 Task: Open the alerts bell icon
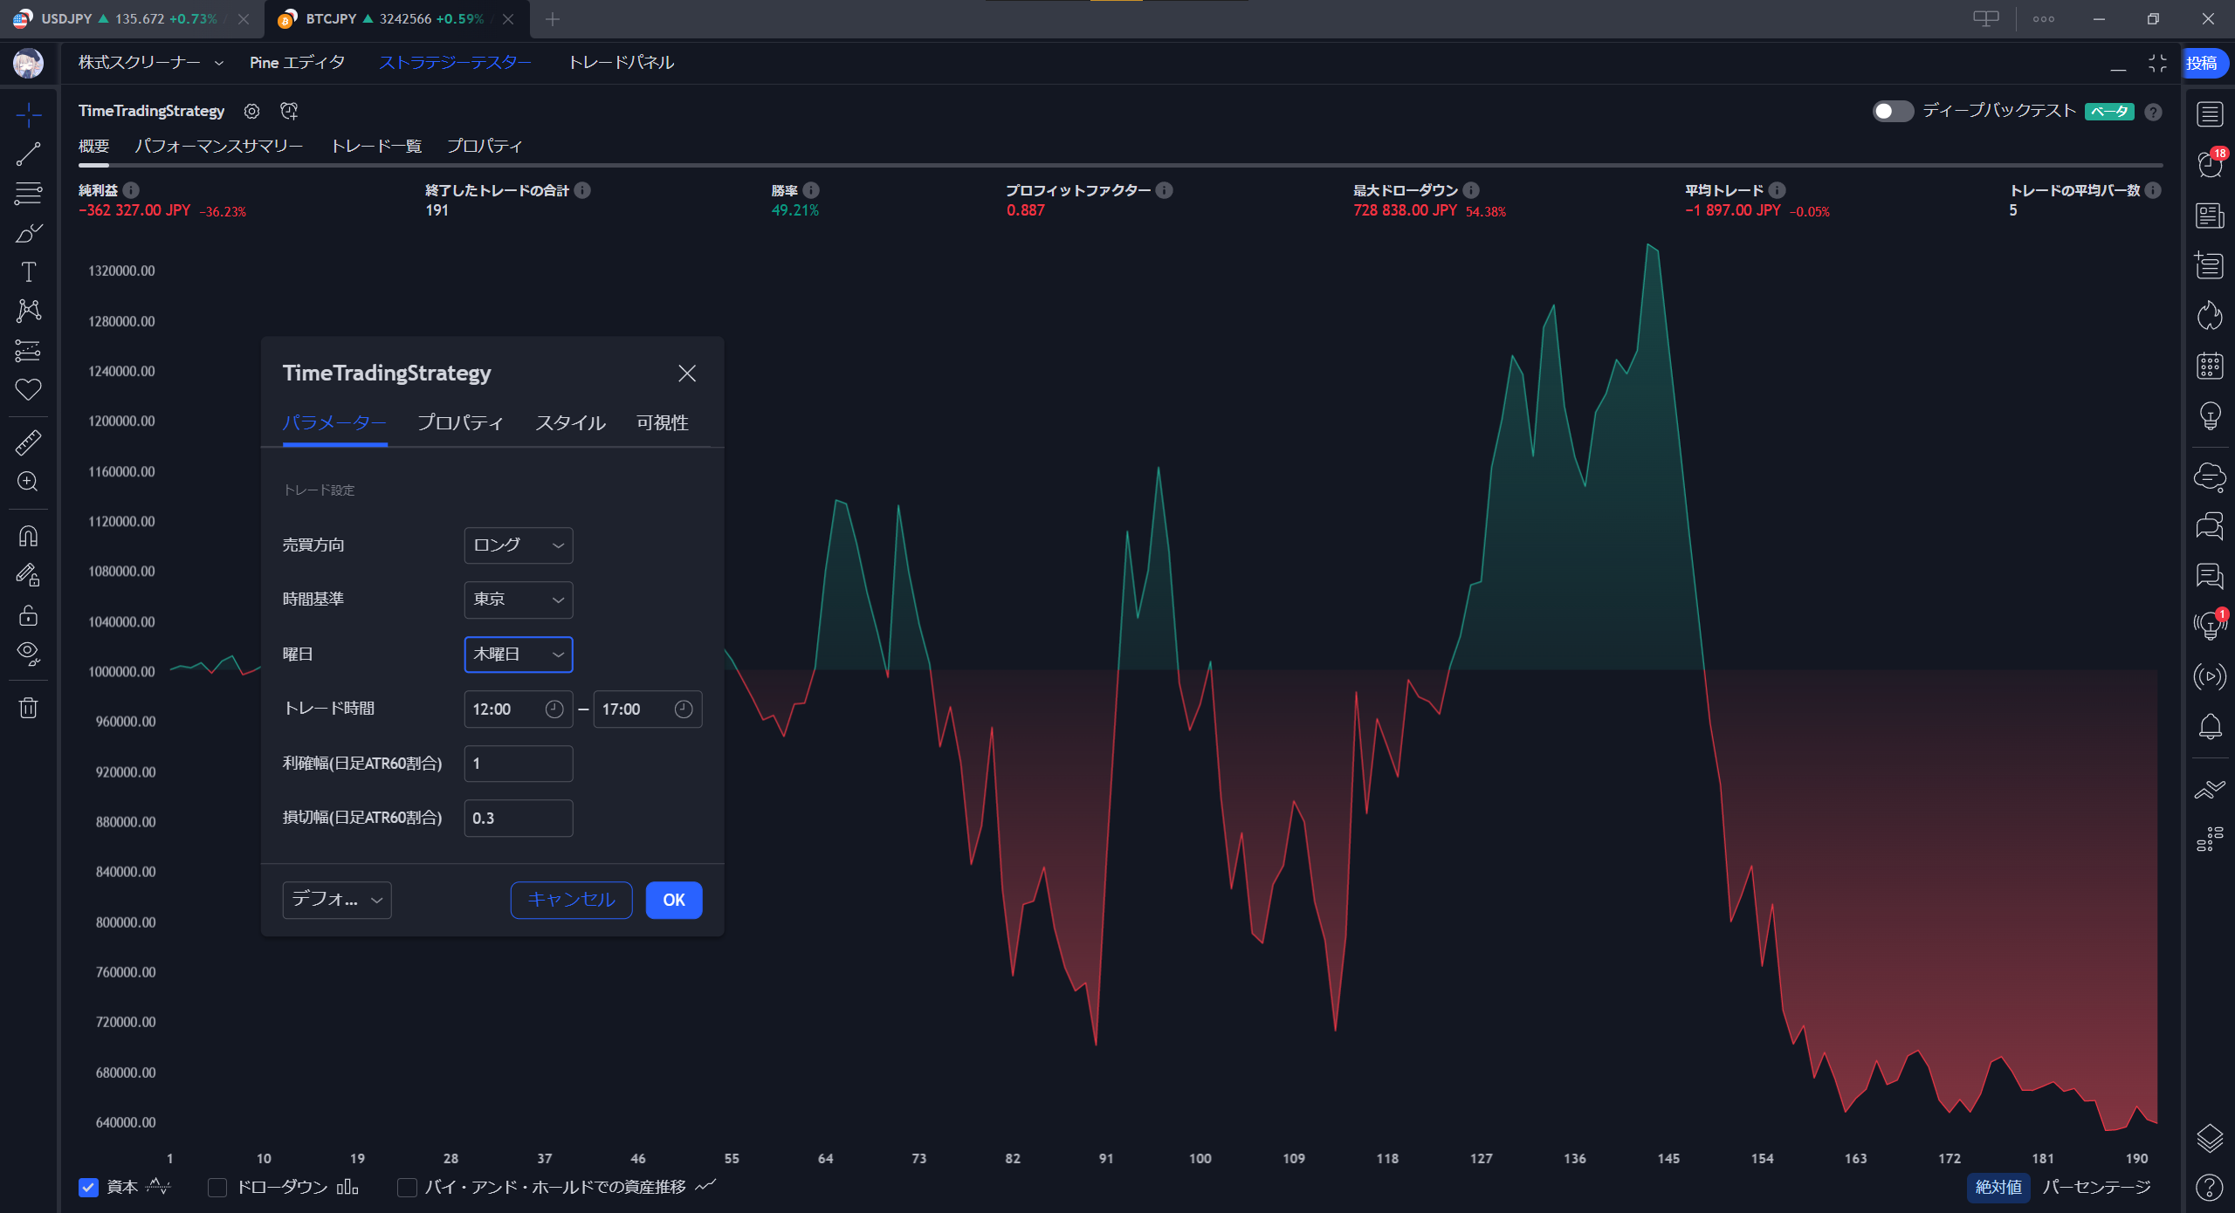point(2210,726)
